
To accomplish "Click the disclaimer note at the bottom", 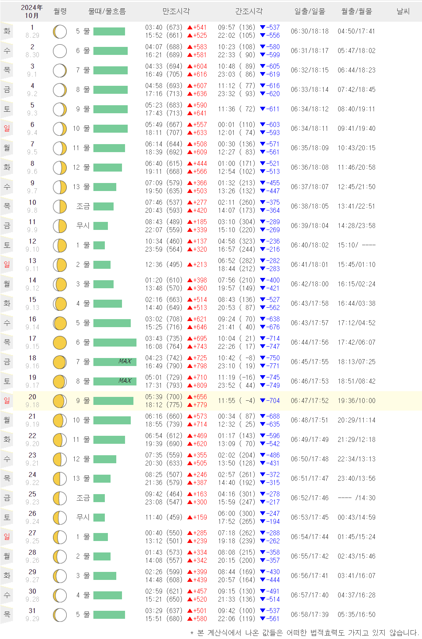I will pos(305,633).
